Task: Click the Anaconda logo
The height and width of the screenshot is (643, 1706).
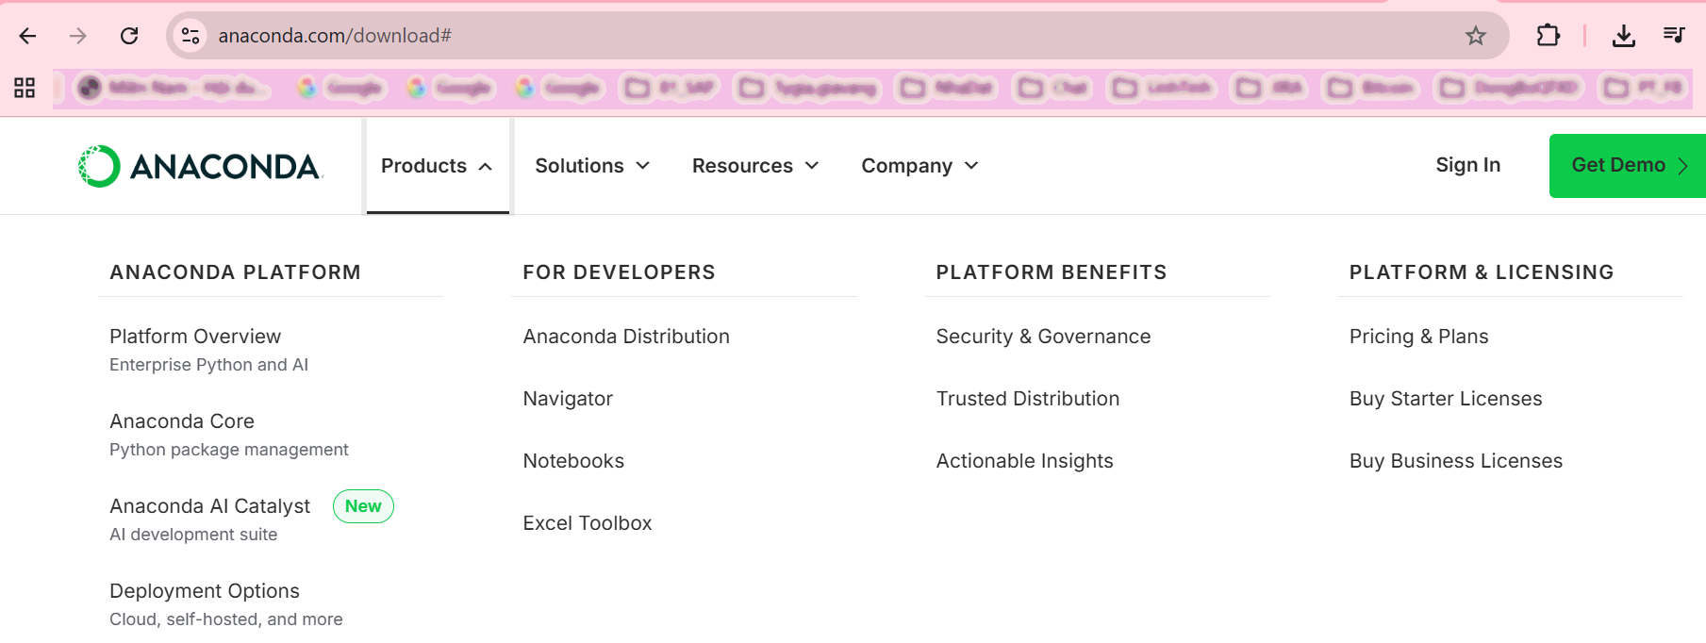Action: click(201, 166)
